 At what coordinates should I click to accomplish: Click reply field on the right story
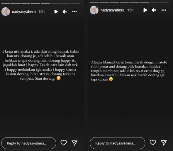(118, 143)
